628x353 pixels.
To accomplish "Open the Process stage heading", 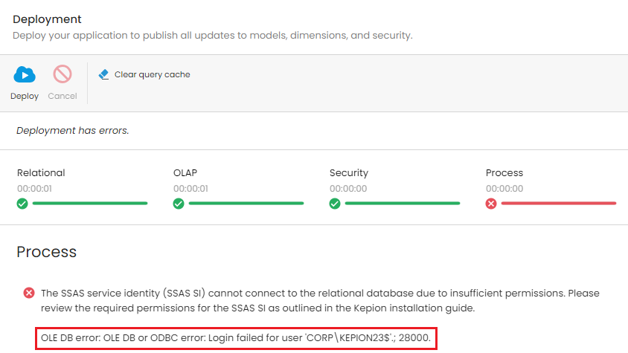I will point(504,173).
